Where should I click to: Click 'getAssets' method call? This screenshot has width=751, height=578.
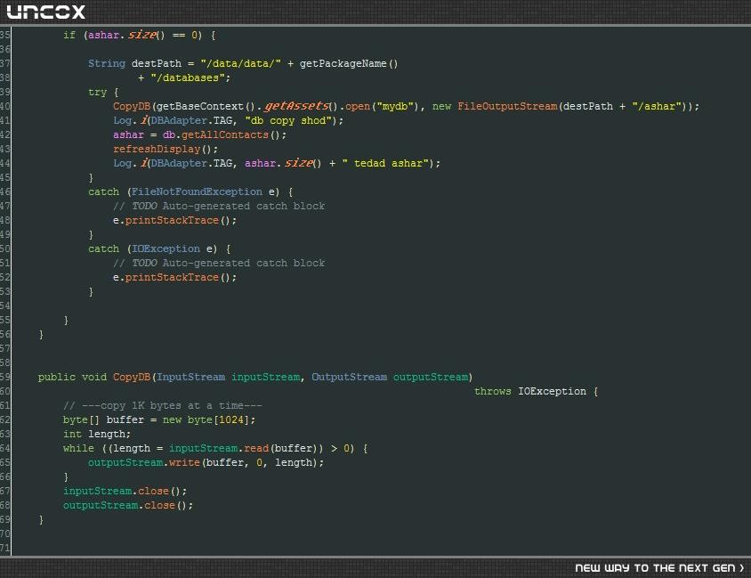point(297,106)
